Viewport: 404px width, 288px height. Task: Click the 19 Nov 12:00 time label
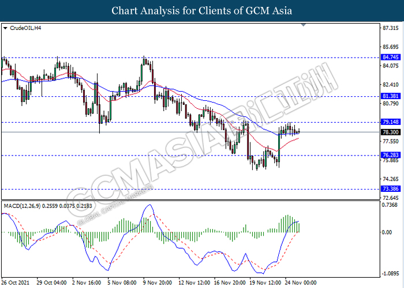[265, 283]
